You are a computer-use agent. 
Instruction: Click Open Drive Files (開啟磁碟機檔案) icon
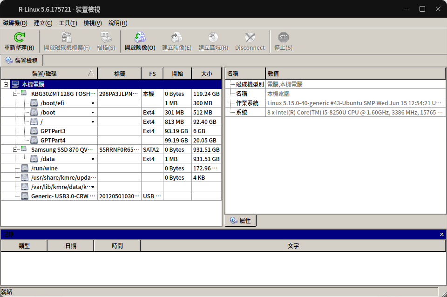[67, 38]
